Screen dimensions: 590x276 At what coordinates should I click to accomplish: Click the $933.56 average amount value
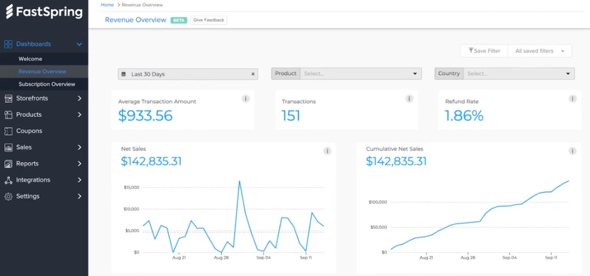click(145, 116)
